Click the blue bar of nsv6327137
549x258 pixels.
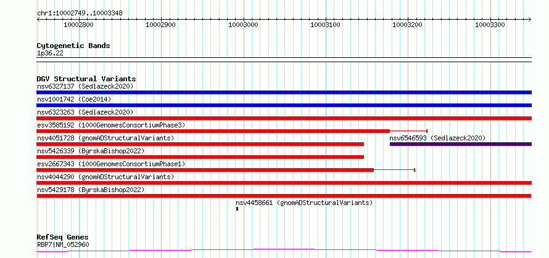pyautogui.click(x=284, y=92)
